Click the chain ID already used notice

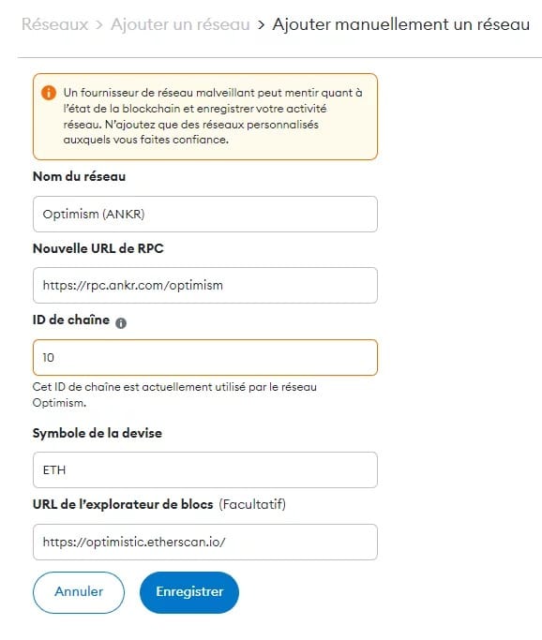point(174,394)
